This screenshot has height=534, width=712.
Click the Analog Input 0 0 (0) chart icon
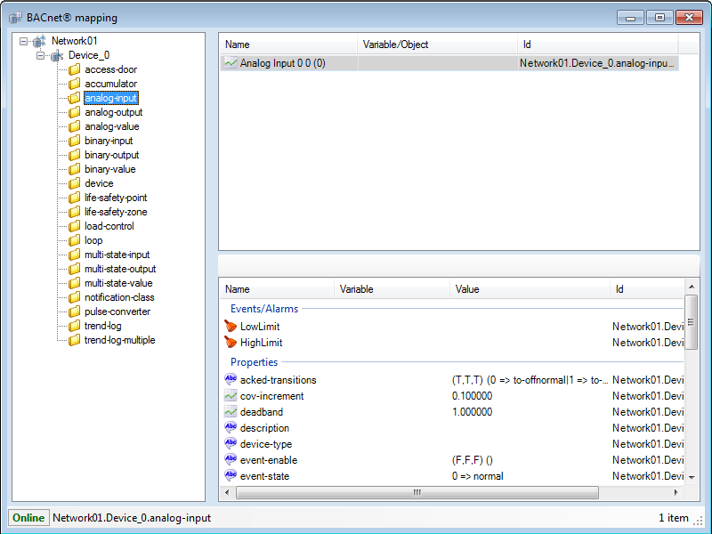[x=231, y=63]
